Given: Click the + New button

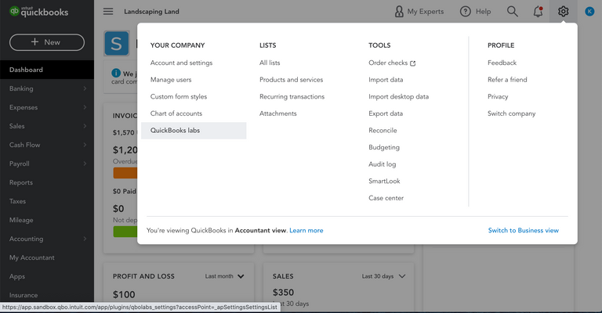Looking at the screenshot, I should tap(47, 42).
